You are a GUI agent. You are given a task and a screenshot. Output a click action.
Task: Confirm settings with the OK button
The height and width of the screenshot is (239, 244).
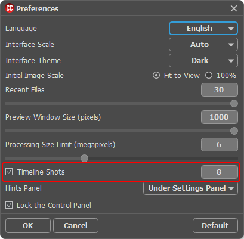(28, 226)
